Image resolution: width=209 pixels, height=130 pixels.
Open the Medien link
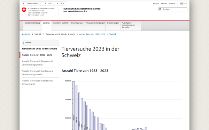[x=164, y=3]
